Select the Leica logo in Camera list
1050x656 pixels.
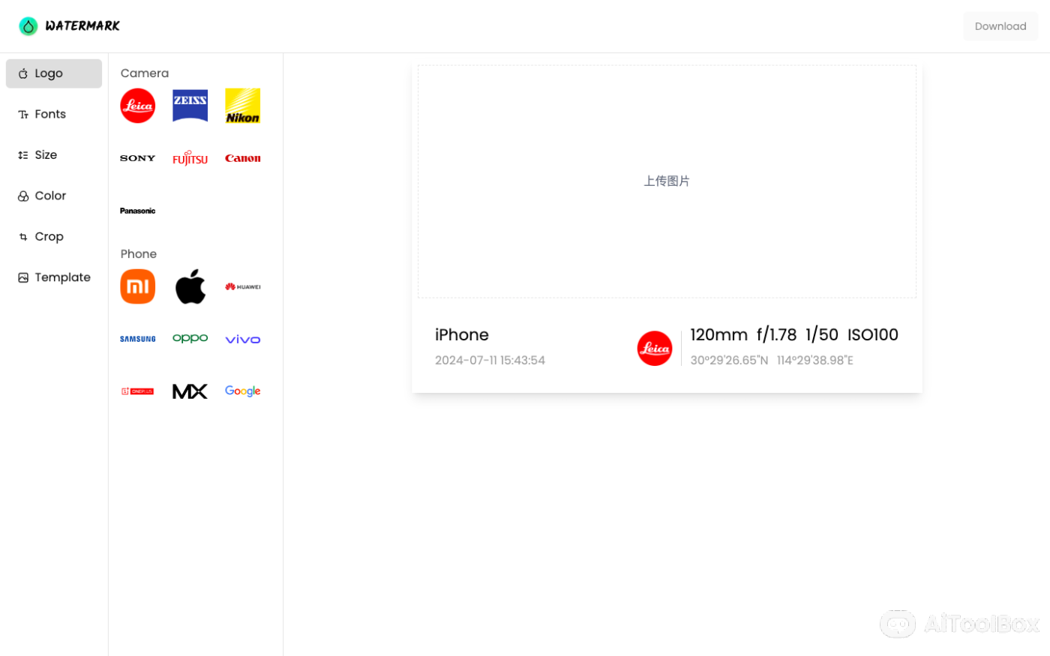point(137,106)
